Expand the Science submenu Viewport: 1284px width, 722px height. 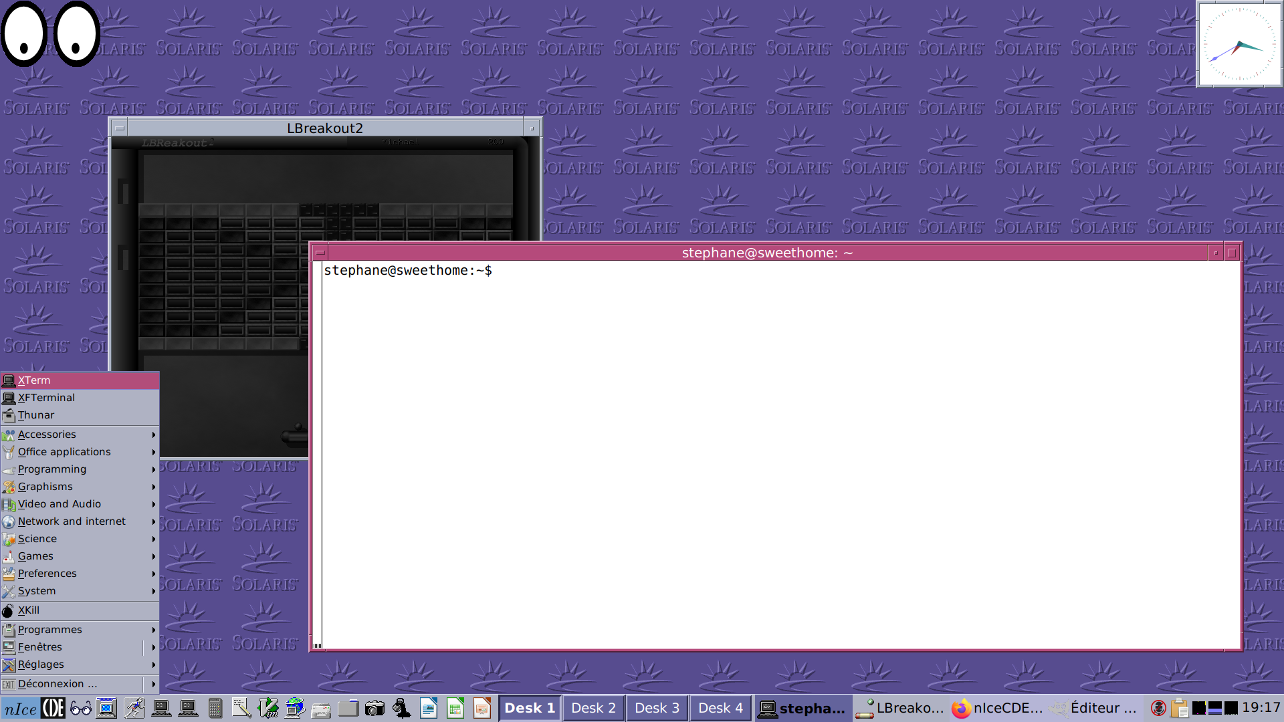[80, 539]
